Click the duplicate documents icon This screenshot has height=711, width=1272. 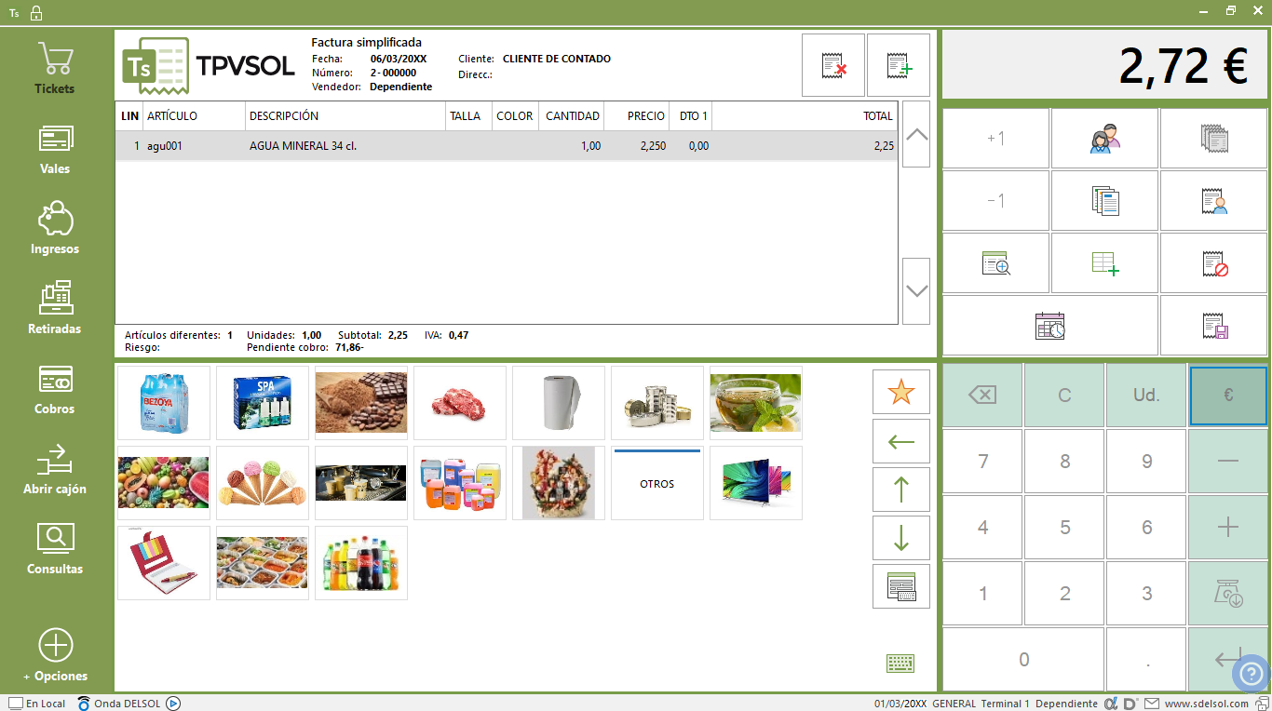(x=1104, y=201)
